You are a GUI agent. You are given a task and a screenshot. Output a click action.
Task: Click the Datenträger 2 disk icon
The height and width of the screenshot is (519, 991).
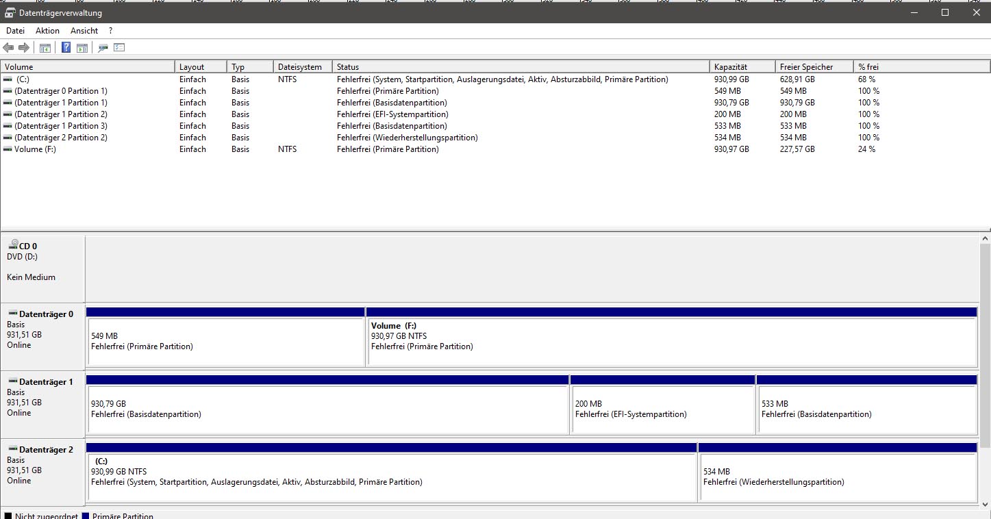point(13,449)
